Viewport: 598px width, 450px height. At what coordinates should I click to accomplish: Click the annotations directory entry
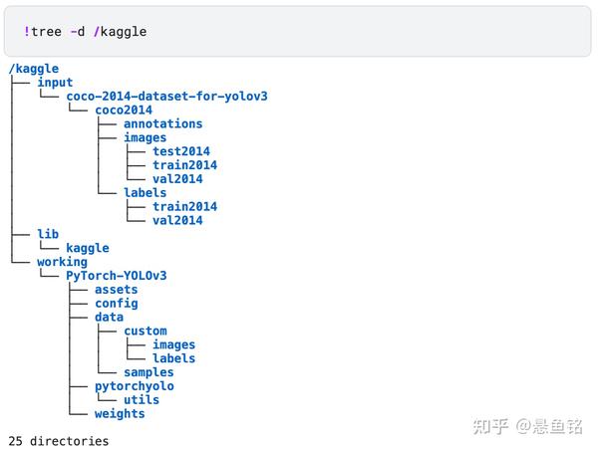[x=162, y=123]
